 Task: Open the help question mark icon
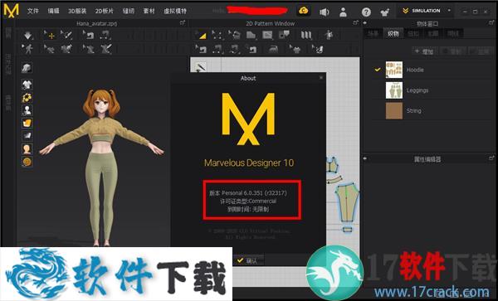366,12
